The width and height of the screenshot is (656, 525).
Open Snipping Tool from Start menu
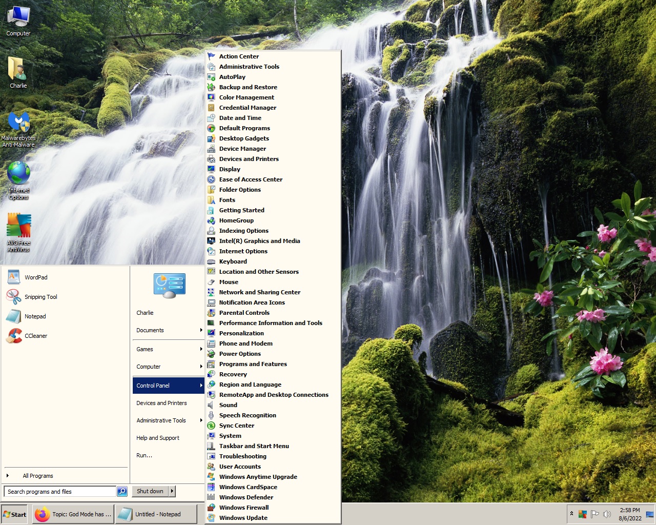coord(40,297)
